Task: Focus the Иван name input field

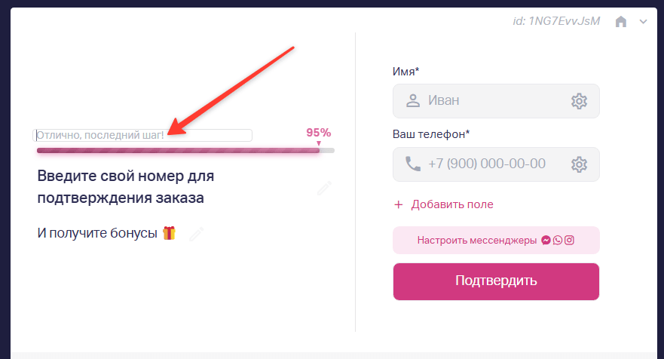Action: (x=496, y=101)
